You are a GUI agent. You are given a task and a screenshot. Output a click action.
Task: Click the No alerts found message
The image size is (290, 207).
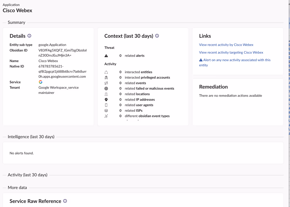(22, 153)
